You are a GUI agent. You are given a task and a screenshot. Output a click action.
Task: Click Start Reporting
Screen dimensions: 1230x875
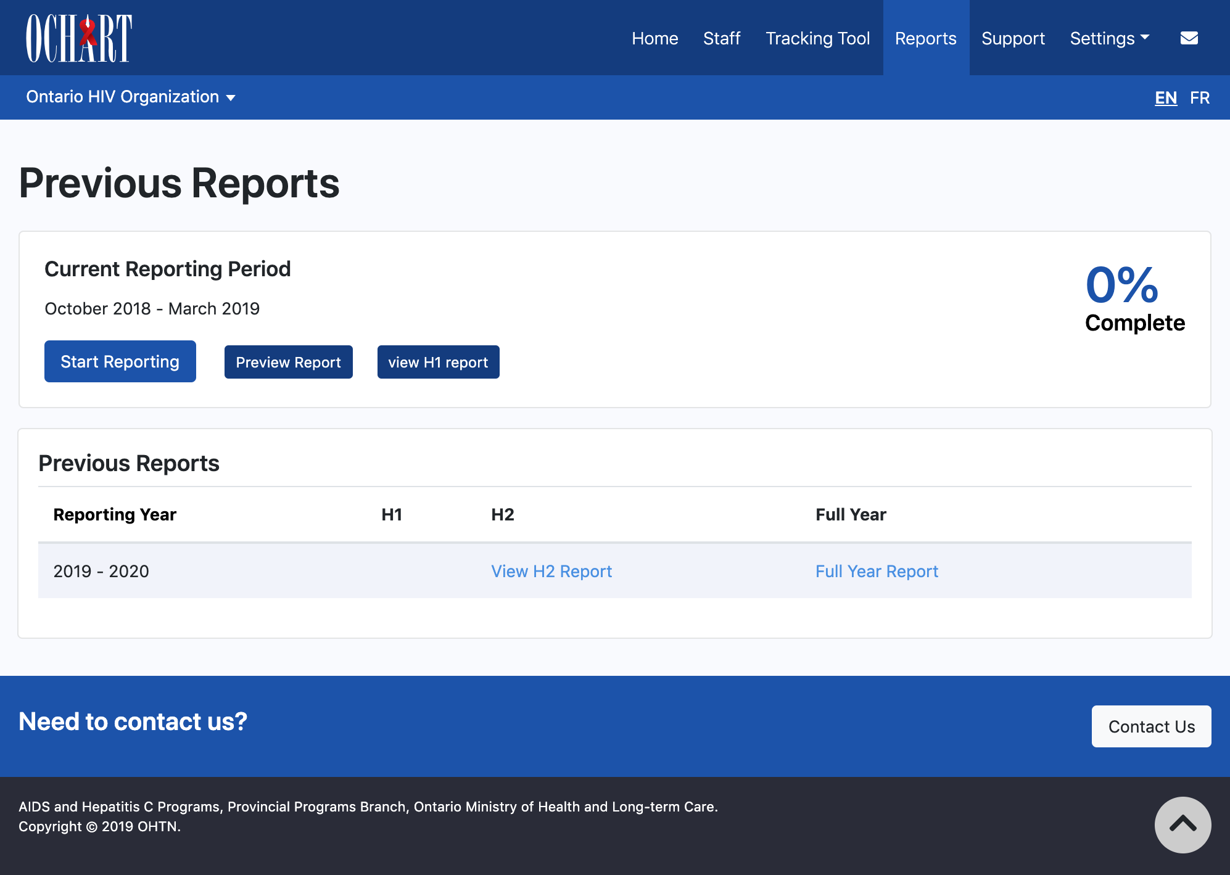[x=120, y=361]
